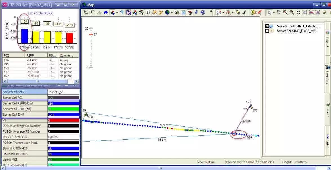Click the blue pushpin toolbar icon
Screen dimensions: 331x170
[196, 12]
